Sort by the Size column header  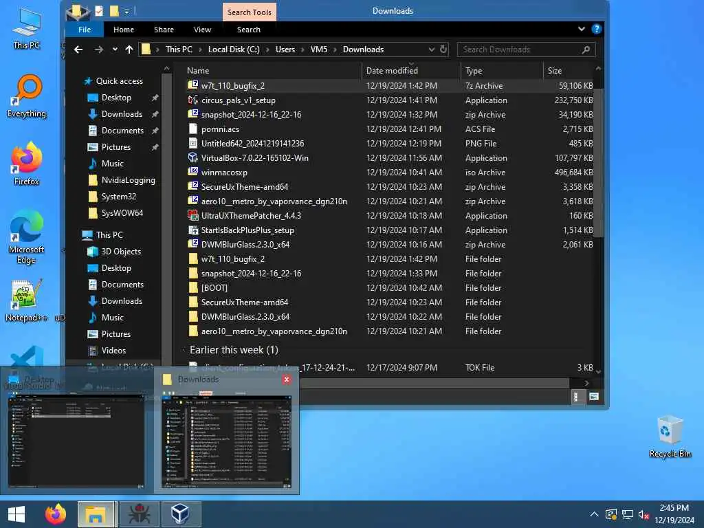coord(569,71)
